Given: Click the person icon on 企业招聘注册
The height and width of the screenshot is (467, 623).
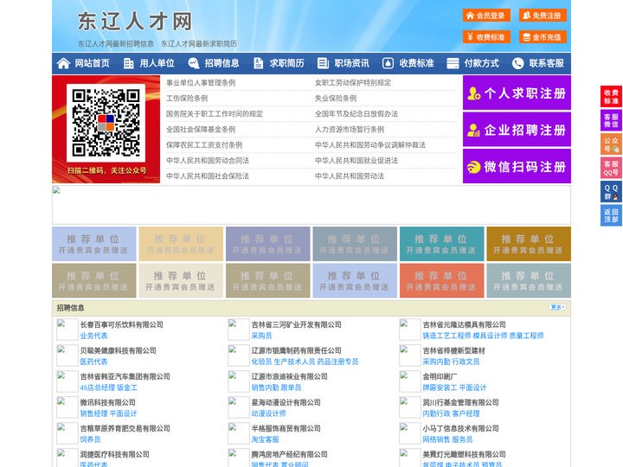Looking at the screenshot, I should pyautogui.click(x=473, y=130).
